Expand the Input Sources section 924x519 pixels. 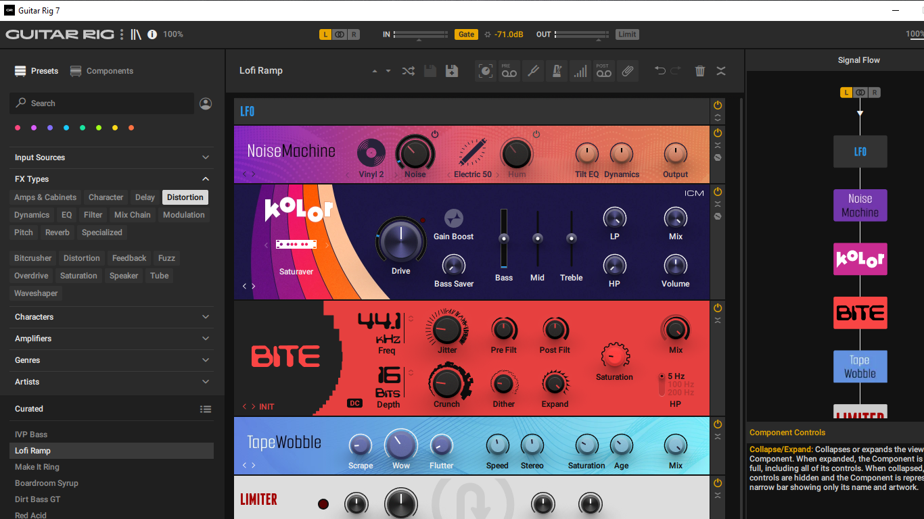click(x=206, y=157)
